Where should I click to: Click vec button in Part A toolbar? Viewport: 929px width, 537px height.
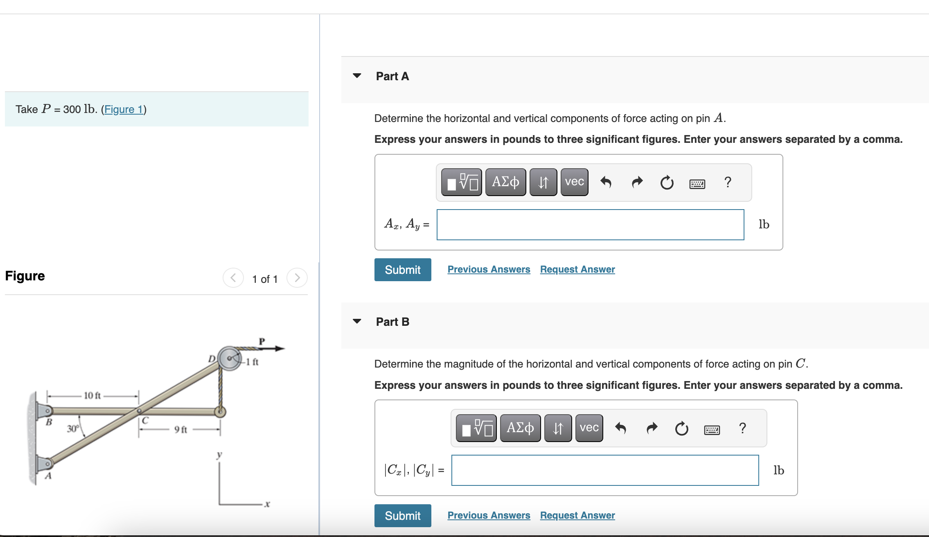(574, 182)
